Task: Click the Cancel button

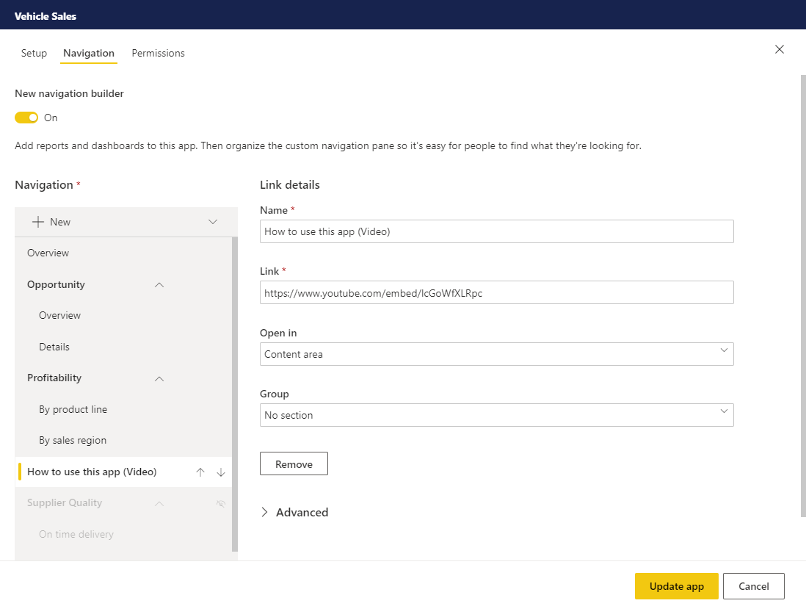Action: click(x=754, y=585)
